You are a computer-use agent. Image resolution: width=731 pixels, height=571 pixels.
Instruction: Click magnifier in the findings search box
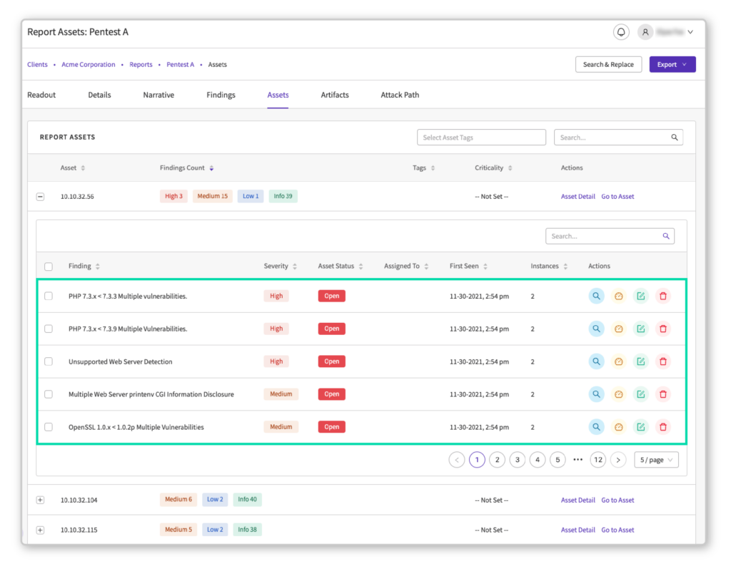click(x=666, y=236)
